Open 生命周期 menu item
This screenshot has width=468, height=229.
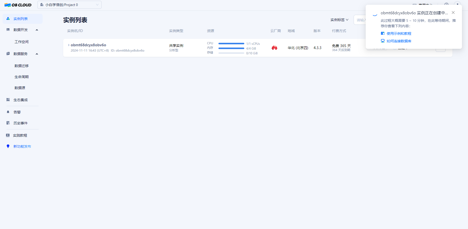pyautogui.click(x=22, y=77)
